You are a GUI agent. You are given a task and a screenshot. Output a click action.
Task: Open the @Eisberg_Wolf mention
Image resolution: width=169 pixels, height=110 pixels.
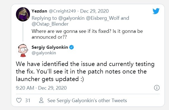click(103, 18)
